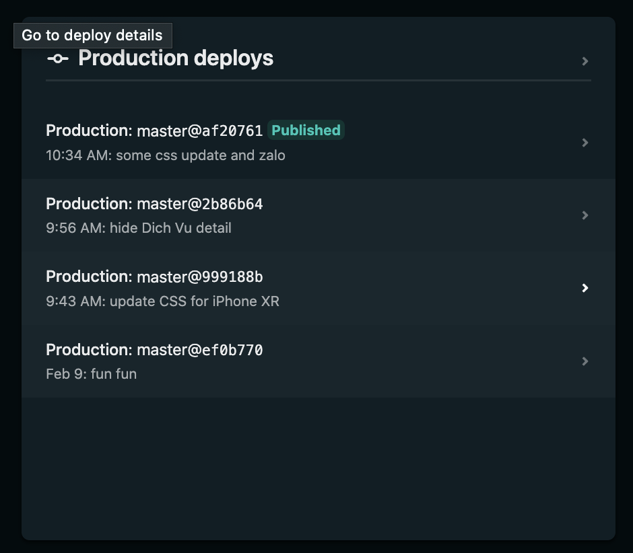This screenshot has height=553, width=633.
Task: Expand the highlighted chevron for deploy 999188b
Action: tap(585, 288)
